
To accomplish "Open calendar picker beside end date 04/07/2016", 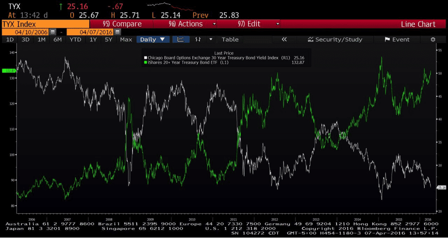I will (118, 32).
